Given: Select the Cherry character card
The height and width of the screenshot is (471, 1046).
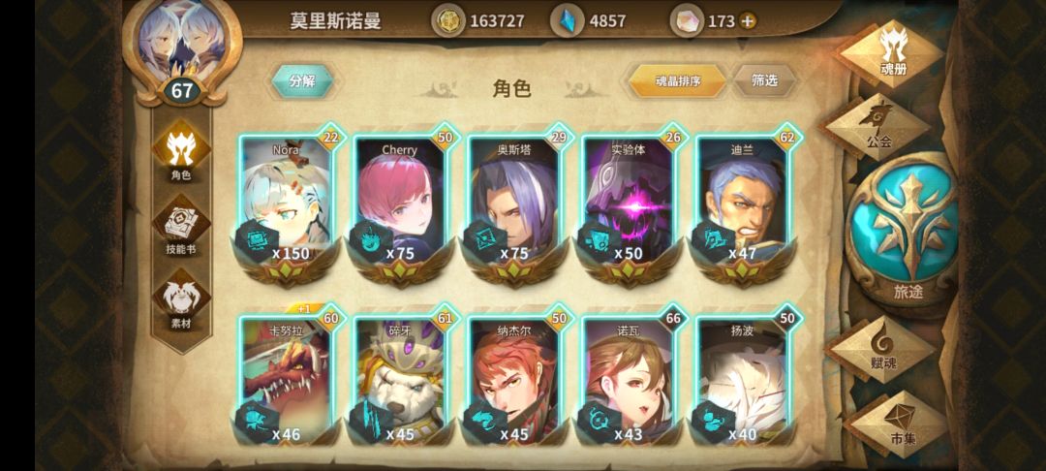Looking at the screenshot, I should pyautogui.click(x=402, y=204).
